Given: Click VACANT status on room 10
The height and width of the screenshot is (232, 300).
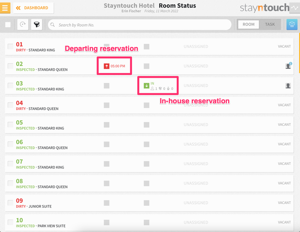Looking at the screenshot, I should point(284,222).
